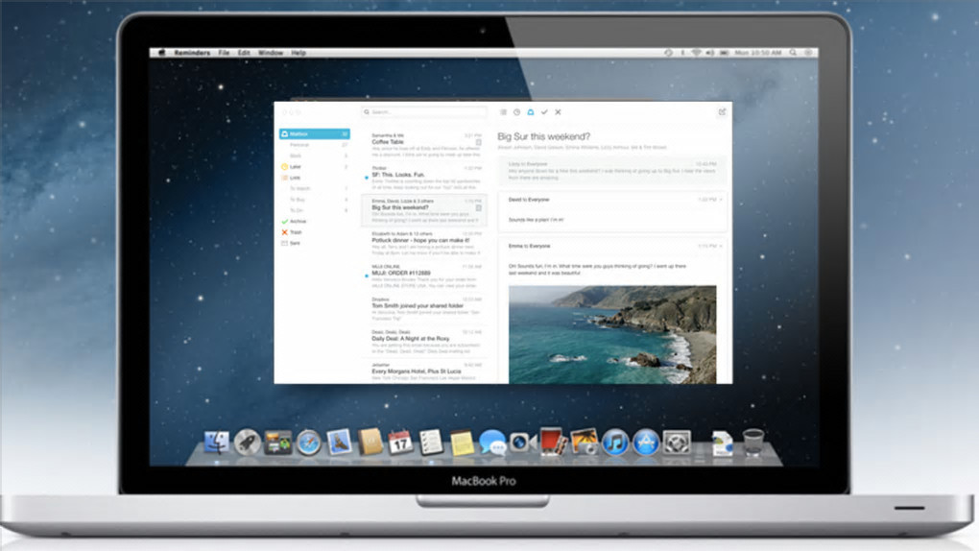Open 'Every Morgans Hotel, Plus St Lucia' email
This screenshot has width=979, height=551.
pos(424,372)
